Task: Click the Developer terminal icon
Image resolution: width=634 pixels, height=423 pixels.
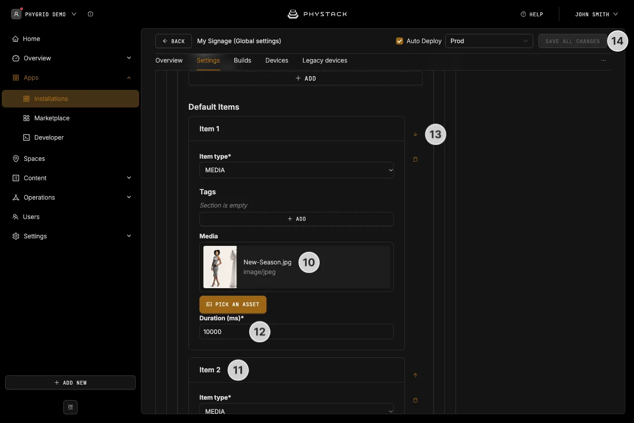Action: click(x=26, y=137)
